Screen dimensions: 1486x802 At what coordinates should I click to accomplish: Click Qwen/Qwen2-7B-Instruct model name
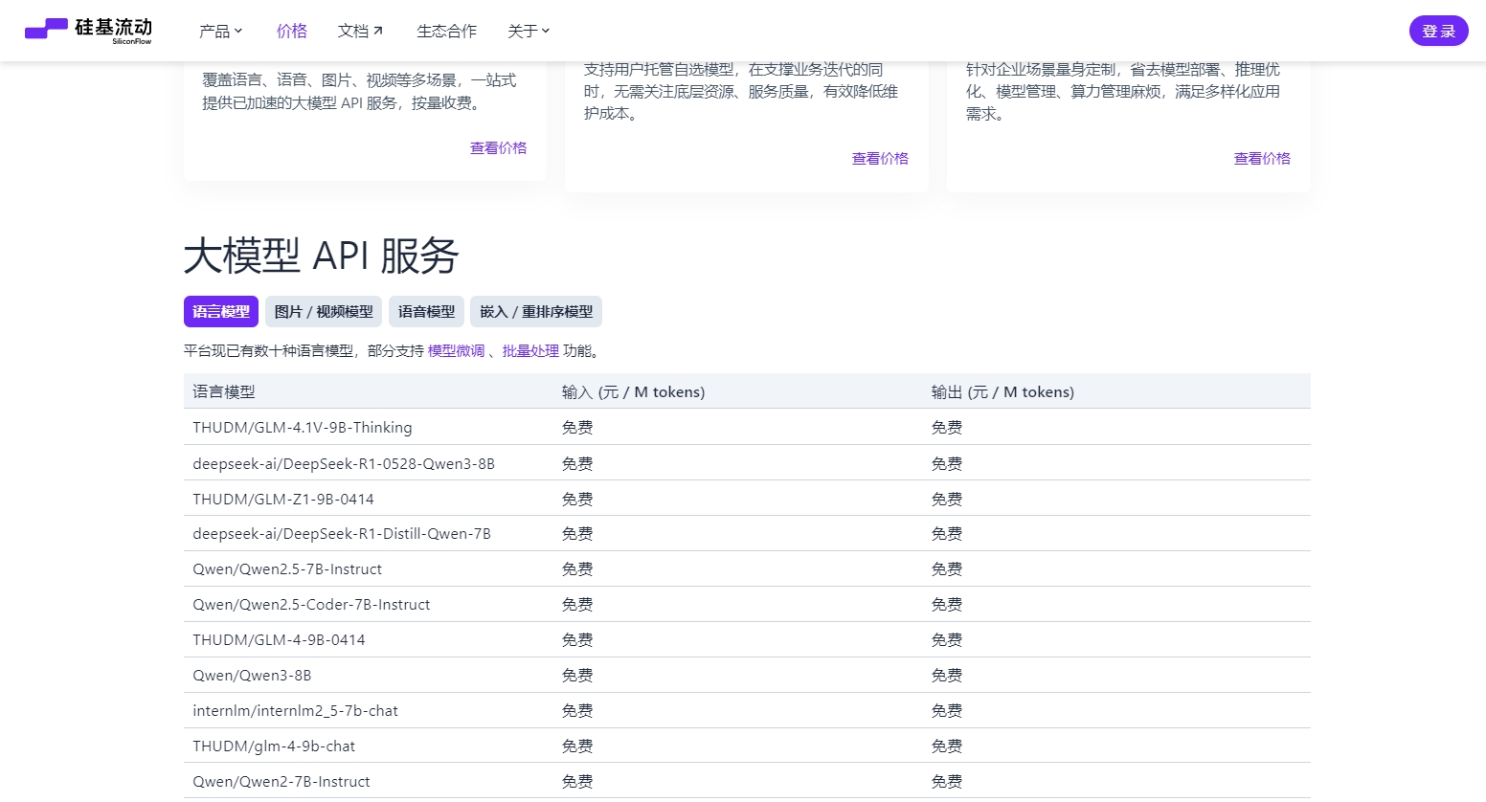[281, 782]
